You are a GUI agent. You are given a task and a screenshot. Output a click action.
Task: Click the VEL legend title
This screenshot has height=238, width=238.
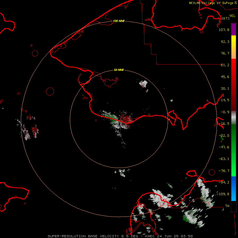pyautogui.click(x=232, y=16)
